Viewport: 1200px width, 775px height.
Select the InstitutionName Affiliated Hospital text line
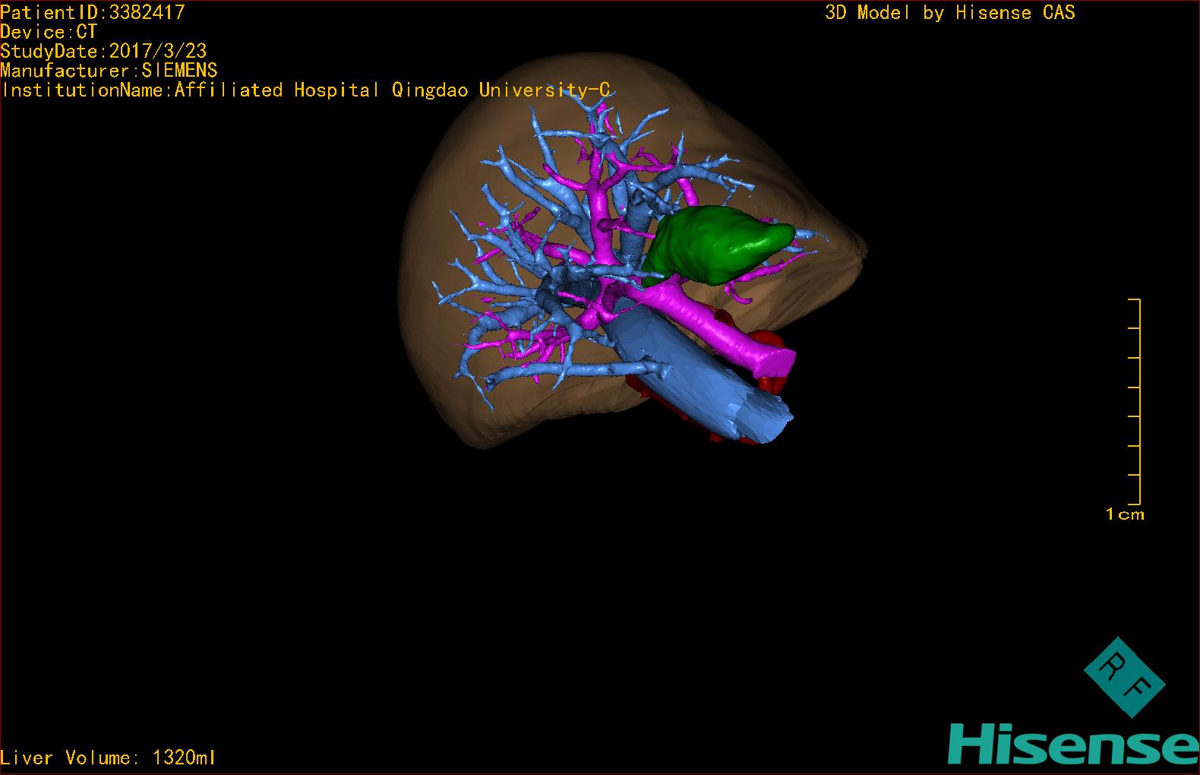305,90
